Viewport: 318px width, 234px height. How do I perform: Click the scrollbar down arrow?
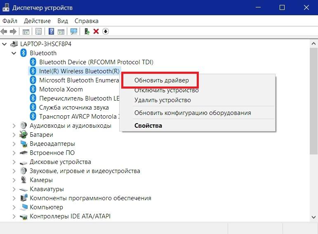[313, 217]
